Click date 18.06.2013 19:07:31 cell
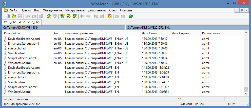Image resolution: width=251 pixels, height=108 pixels. point(155,92)
